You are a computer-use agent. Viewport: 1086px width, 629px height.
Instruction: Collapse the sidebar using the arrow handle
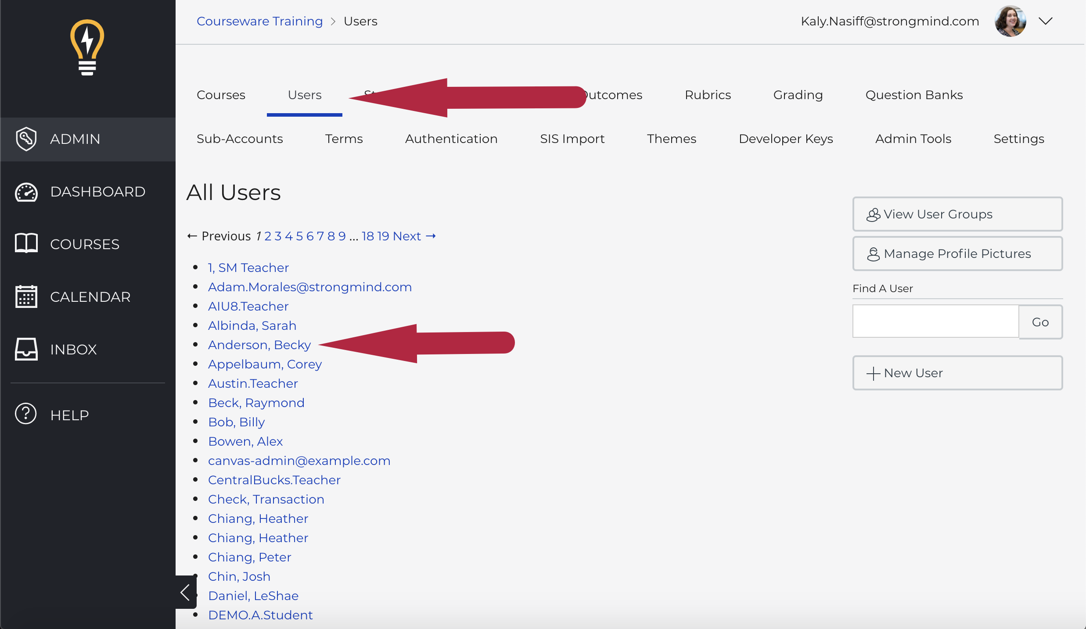pos(185,592)
